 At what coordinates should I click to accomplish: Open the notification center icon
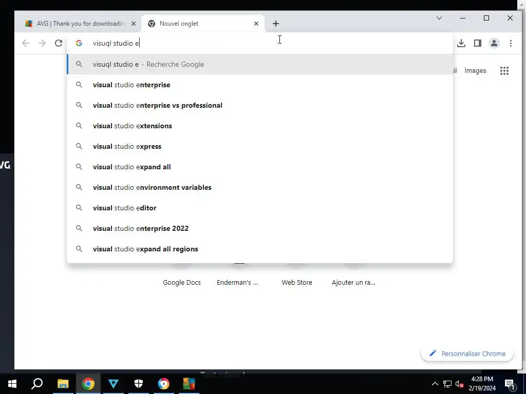click(x=509, y=384)
